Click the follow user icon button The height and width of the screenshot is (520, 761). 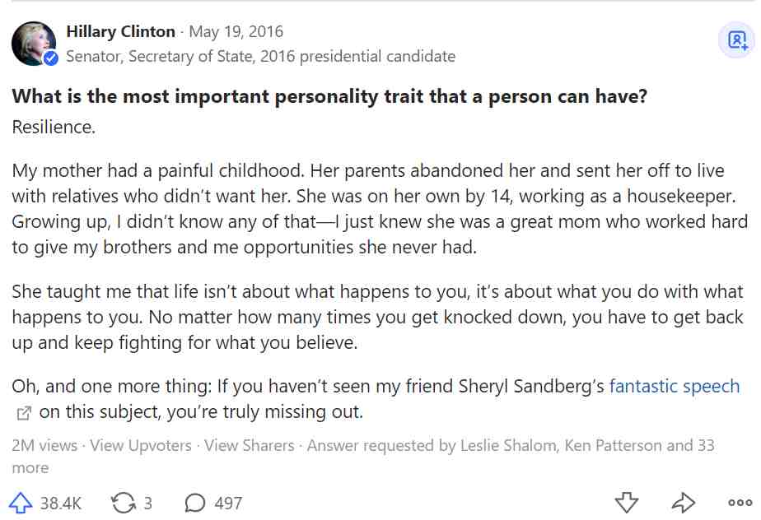click(737, 39)
